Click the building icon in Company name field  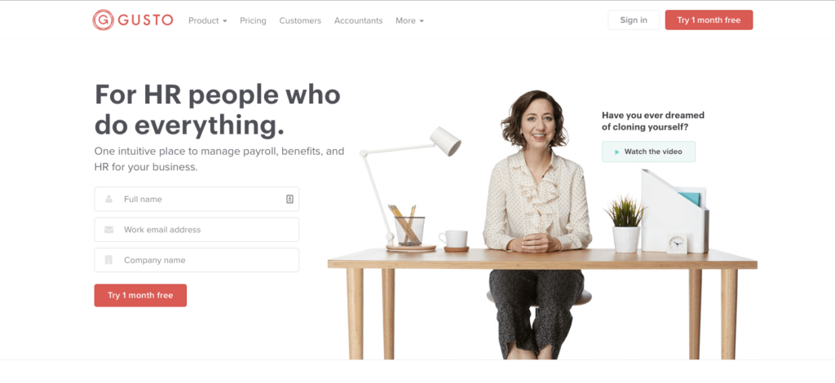[x=108, y=260]
